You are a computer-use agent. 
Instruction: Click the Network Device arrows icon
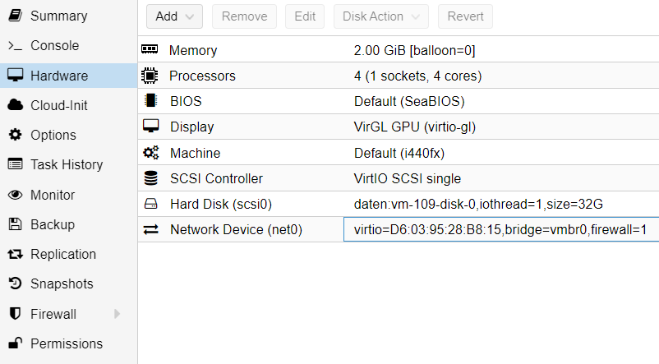150,230
